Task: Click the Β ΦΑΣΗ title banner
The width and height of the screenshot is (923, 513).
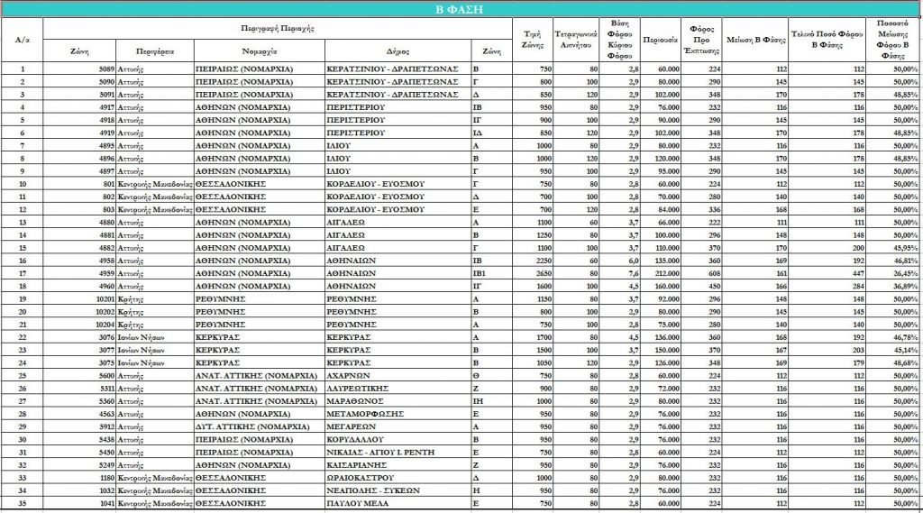Action: [x=461, y=9]
